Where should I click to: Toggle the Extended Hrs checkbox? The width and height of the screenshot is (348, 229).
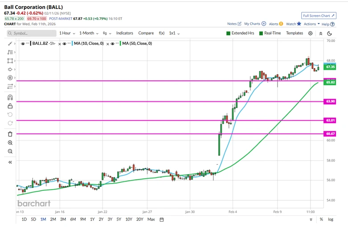tap(229, 33)
